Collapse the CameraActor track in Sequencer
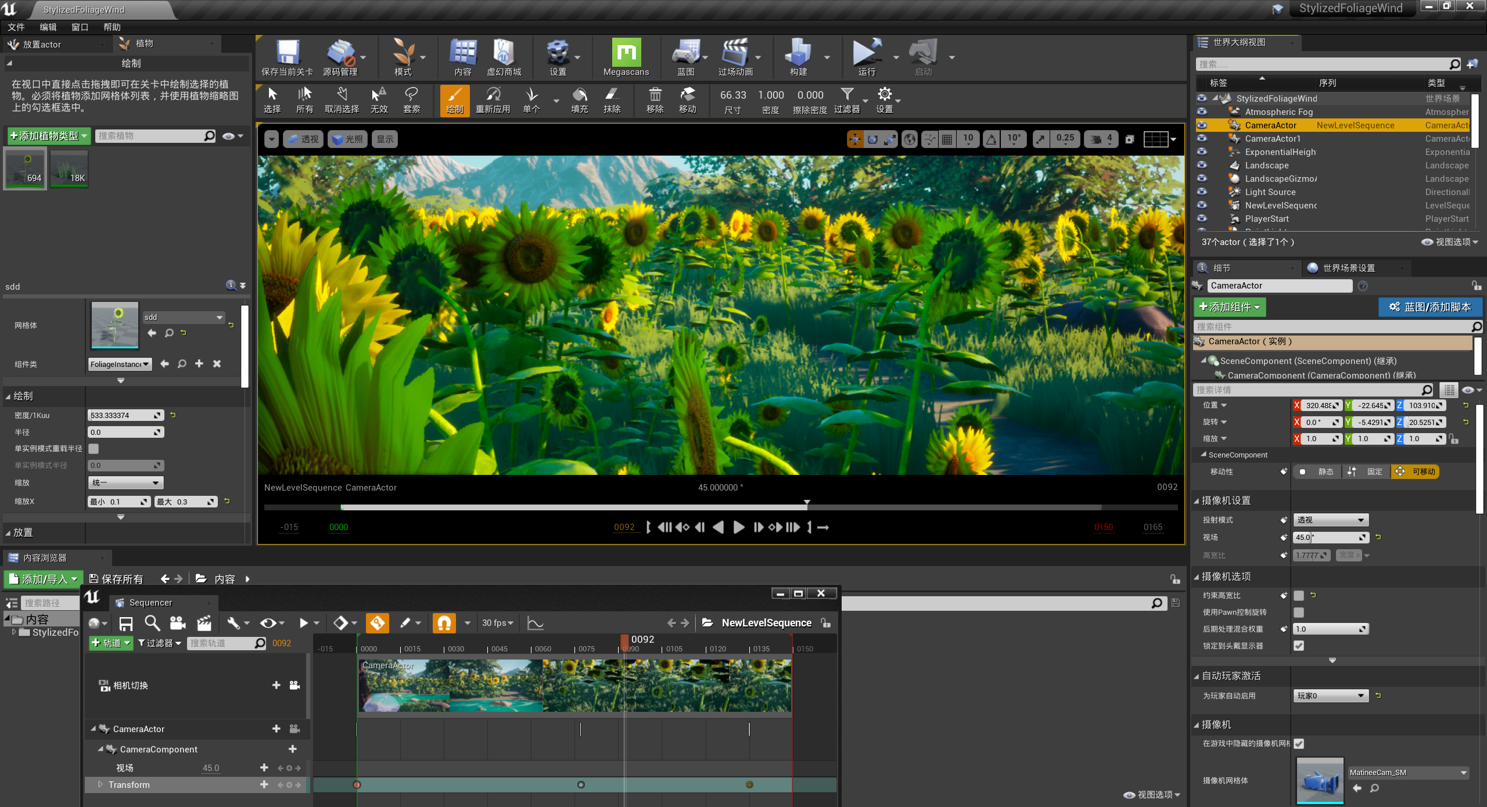1487x807 pixels. click(94, 729)
